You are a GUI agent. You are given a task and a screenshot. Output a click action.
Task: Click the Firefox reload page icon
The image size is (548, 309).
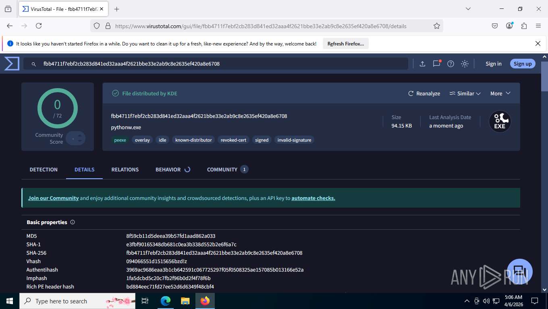[39, 26]
